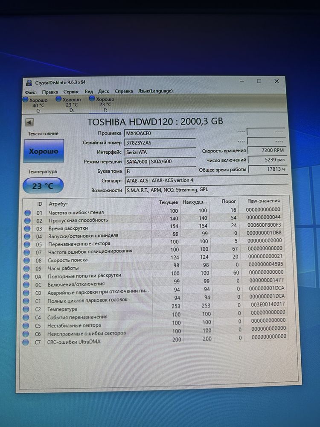
Task: Select drive C: at 40 °C
Action: pyautogui.click(x=38, y=105)
